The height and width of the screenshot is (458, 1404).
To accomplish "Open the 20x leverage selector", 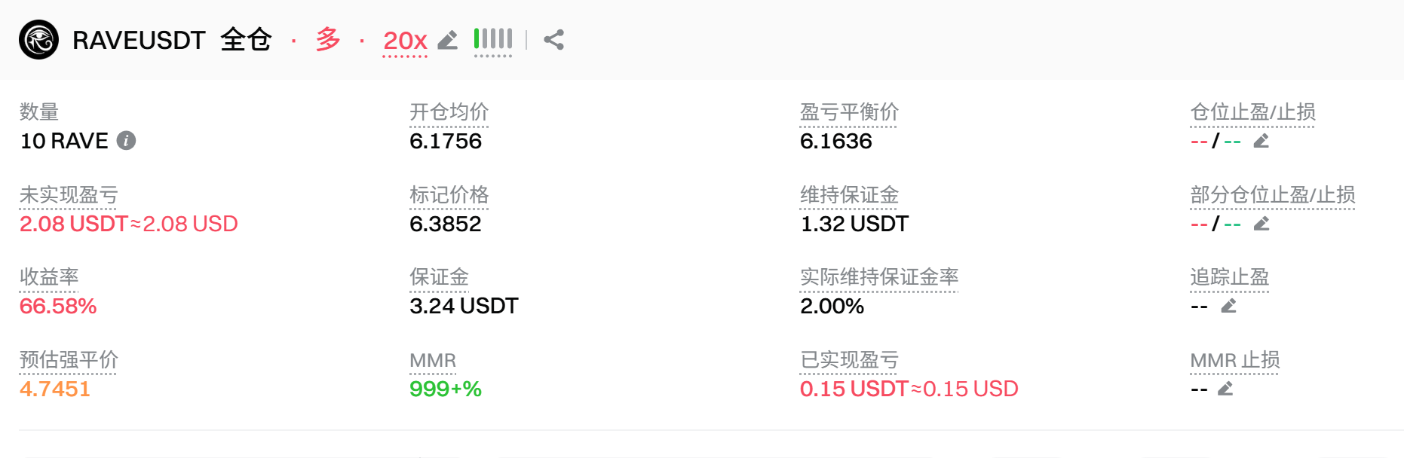I will coord(404,40).
